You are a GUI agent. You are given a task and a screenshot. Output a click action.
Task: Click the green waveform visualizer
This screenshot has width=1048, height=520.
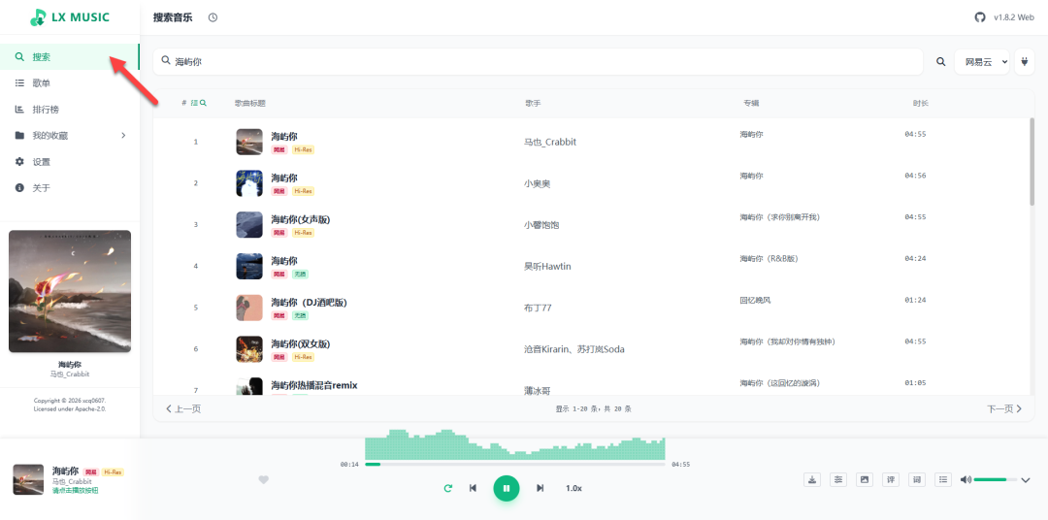(514, 444)
